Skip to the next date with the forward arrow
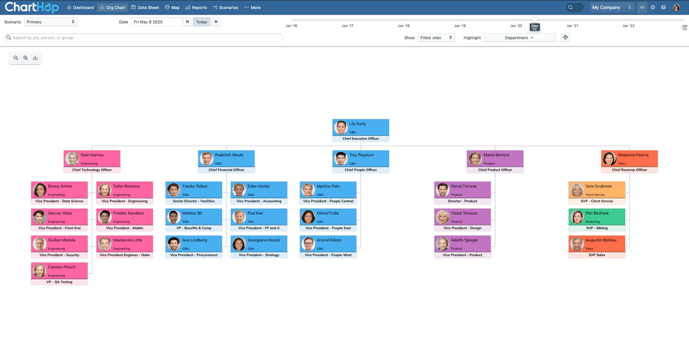This screenshot has width=689, height=360. click(x=216, y=22)
